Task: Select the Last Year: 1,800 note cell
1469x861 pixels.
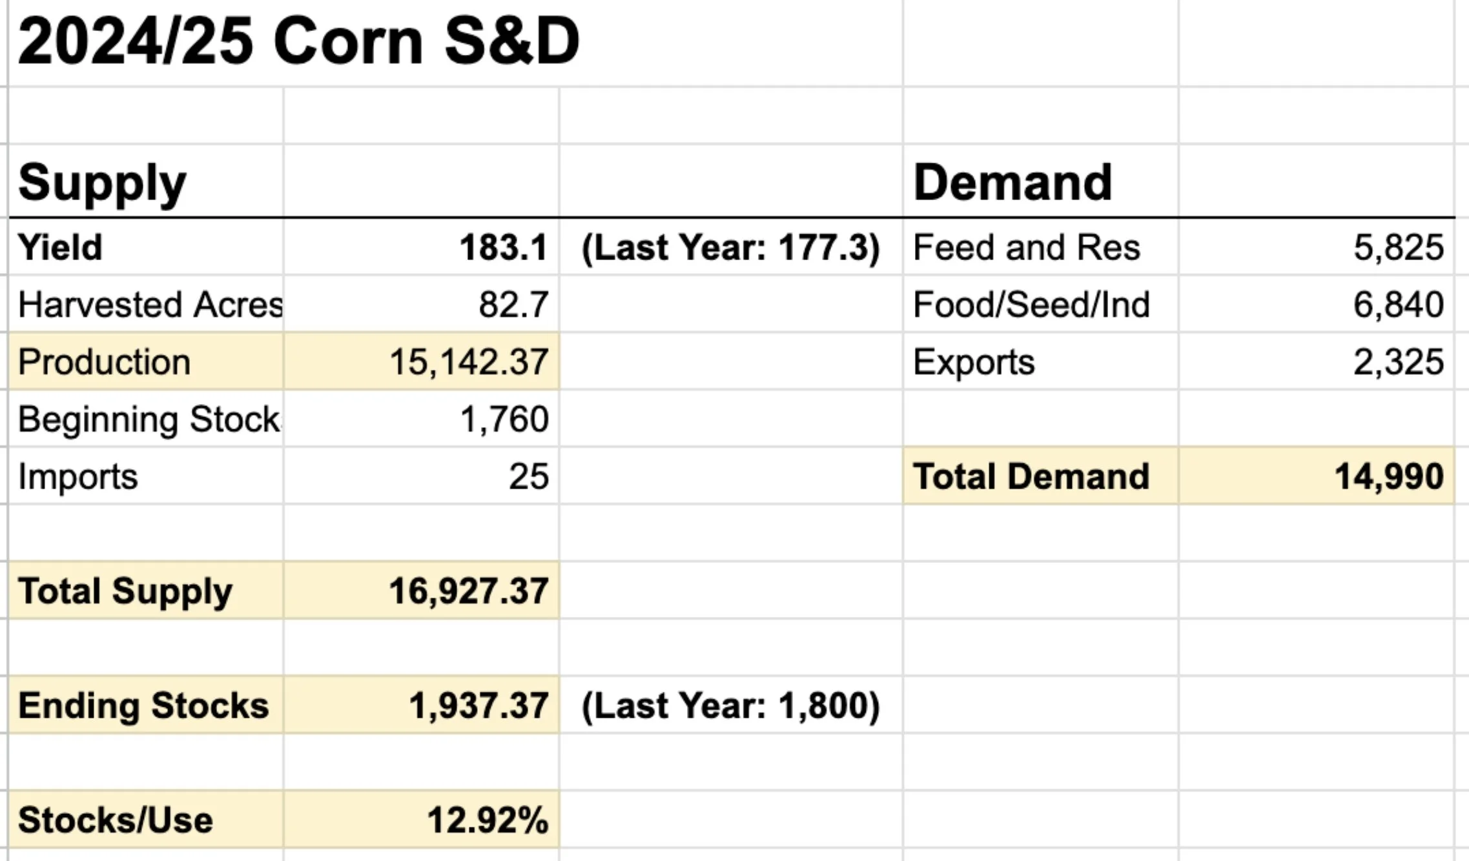Action: (x=731, y=705)
